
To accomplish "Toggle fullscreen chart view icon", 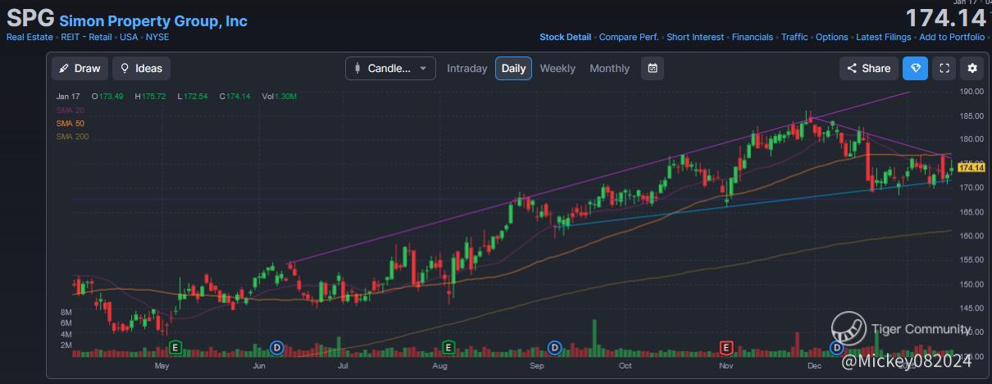I will coord(944,68).
